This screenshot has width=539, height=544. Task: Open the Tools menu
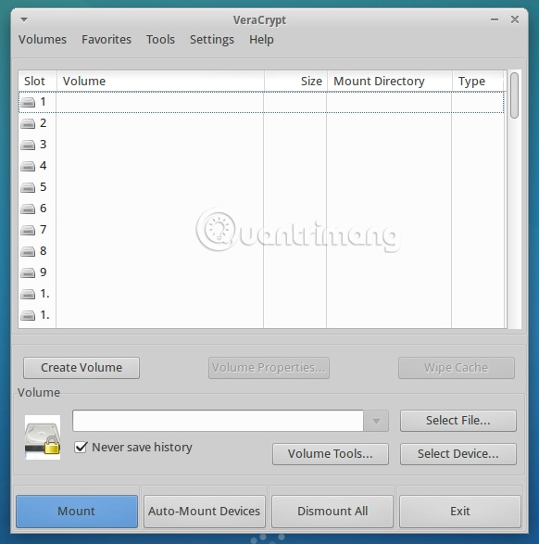pos(160,40)
